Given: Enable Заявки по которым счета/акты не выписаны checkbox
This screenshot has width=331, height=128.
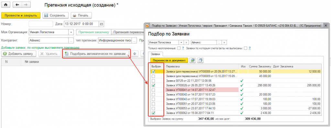Looking at the screenshot, I should point(246,48).
